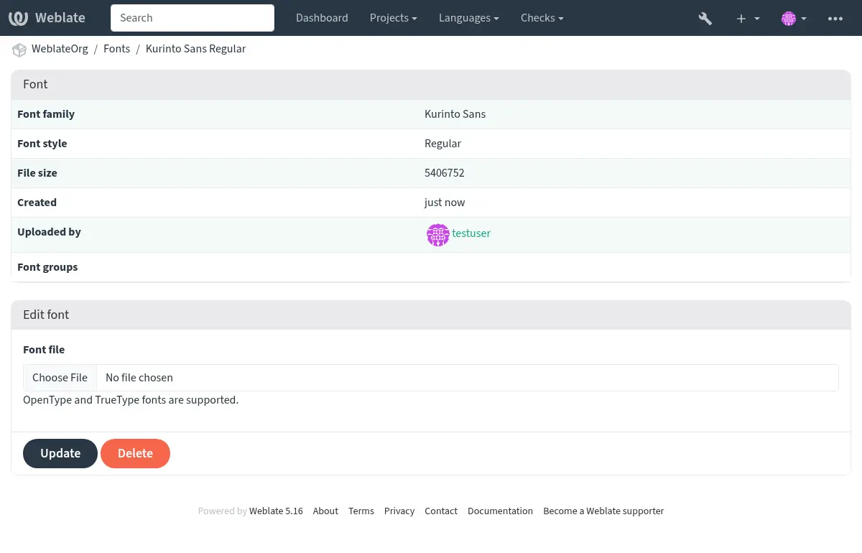Screen dimensions: 862x553
Task: Navigate to Fonts breadcrumb
Action: pos(116,49)
